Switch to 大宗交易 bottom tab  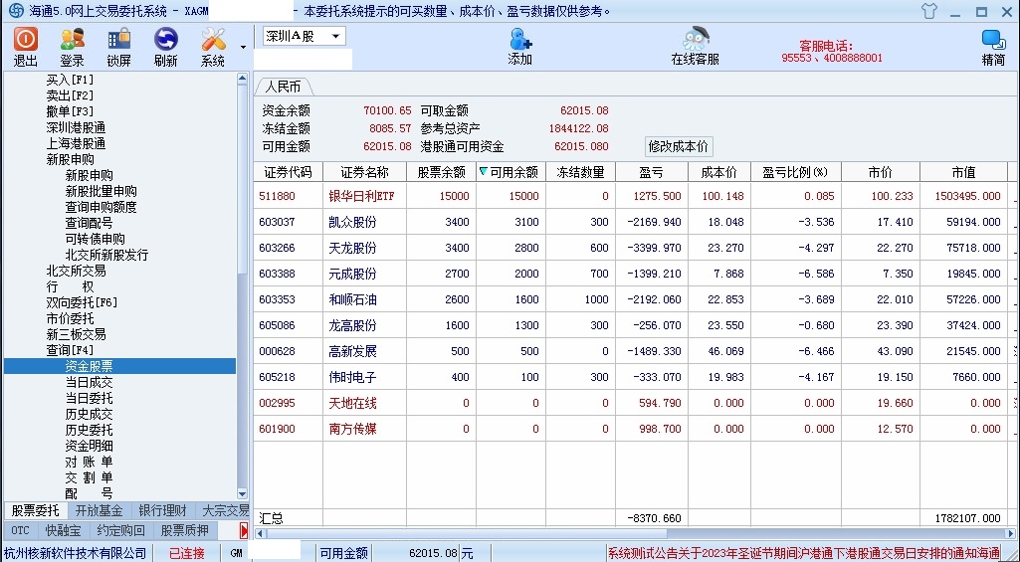223,510
